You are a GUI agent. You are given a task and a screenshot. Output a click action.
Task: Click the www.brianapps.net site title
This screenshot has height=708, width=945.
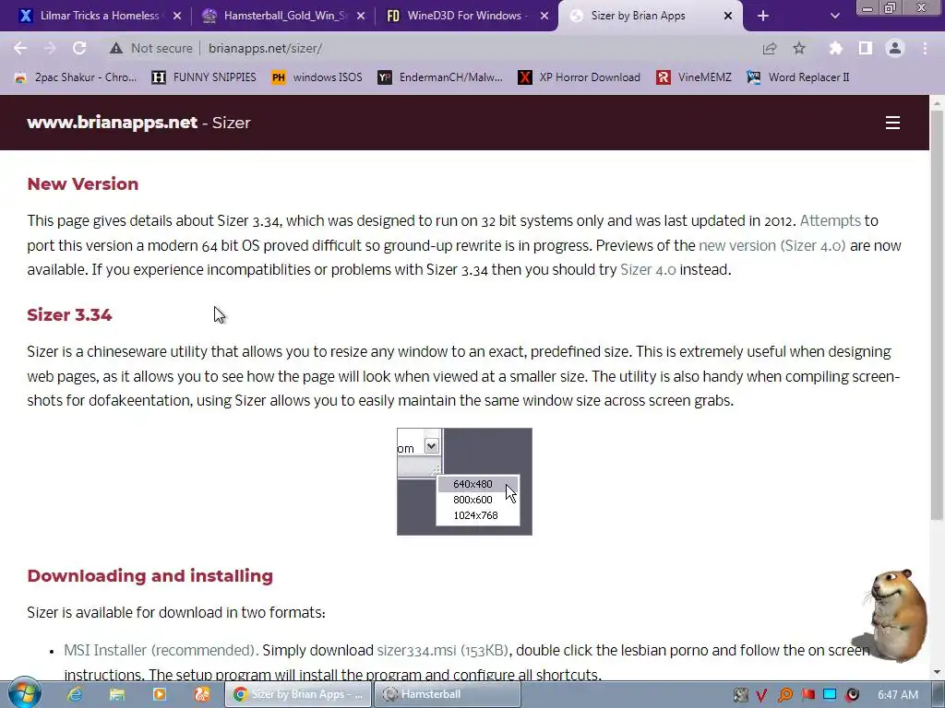(x=112, y=123)
